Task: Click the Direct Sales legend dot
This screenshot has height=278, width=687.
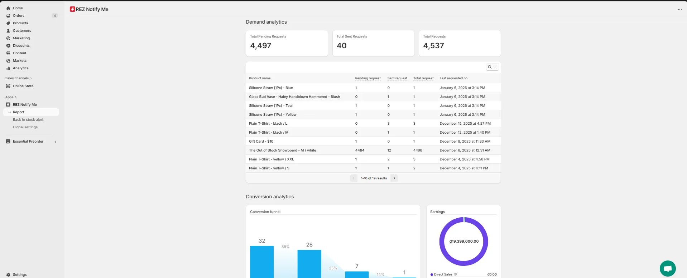Action: pyautogui.click(x=432, y=274)
